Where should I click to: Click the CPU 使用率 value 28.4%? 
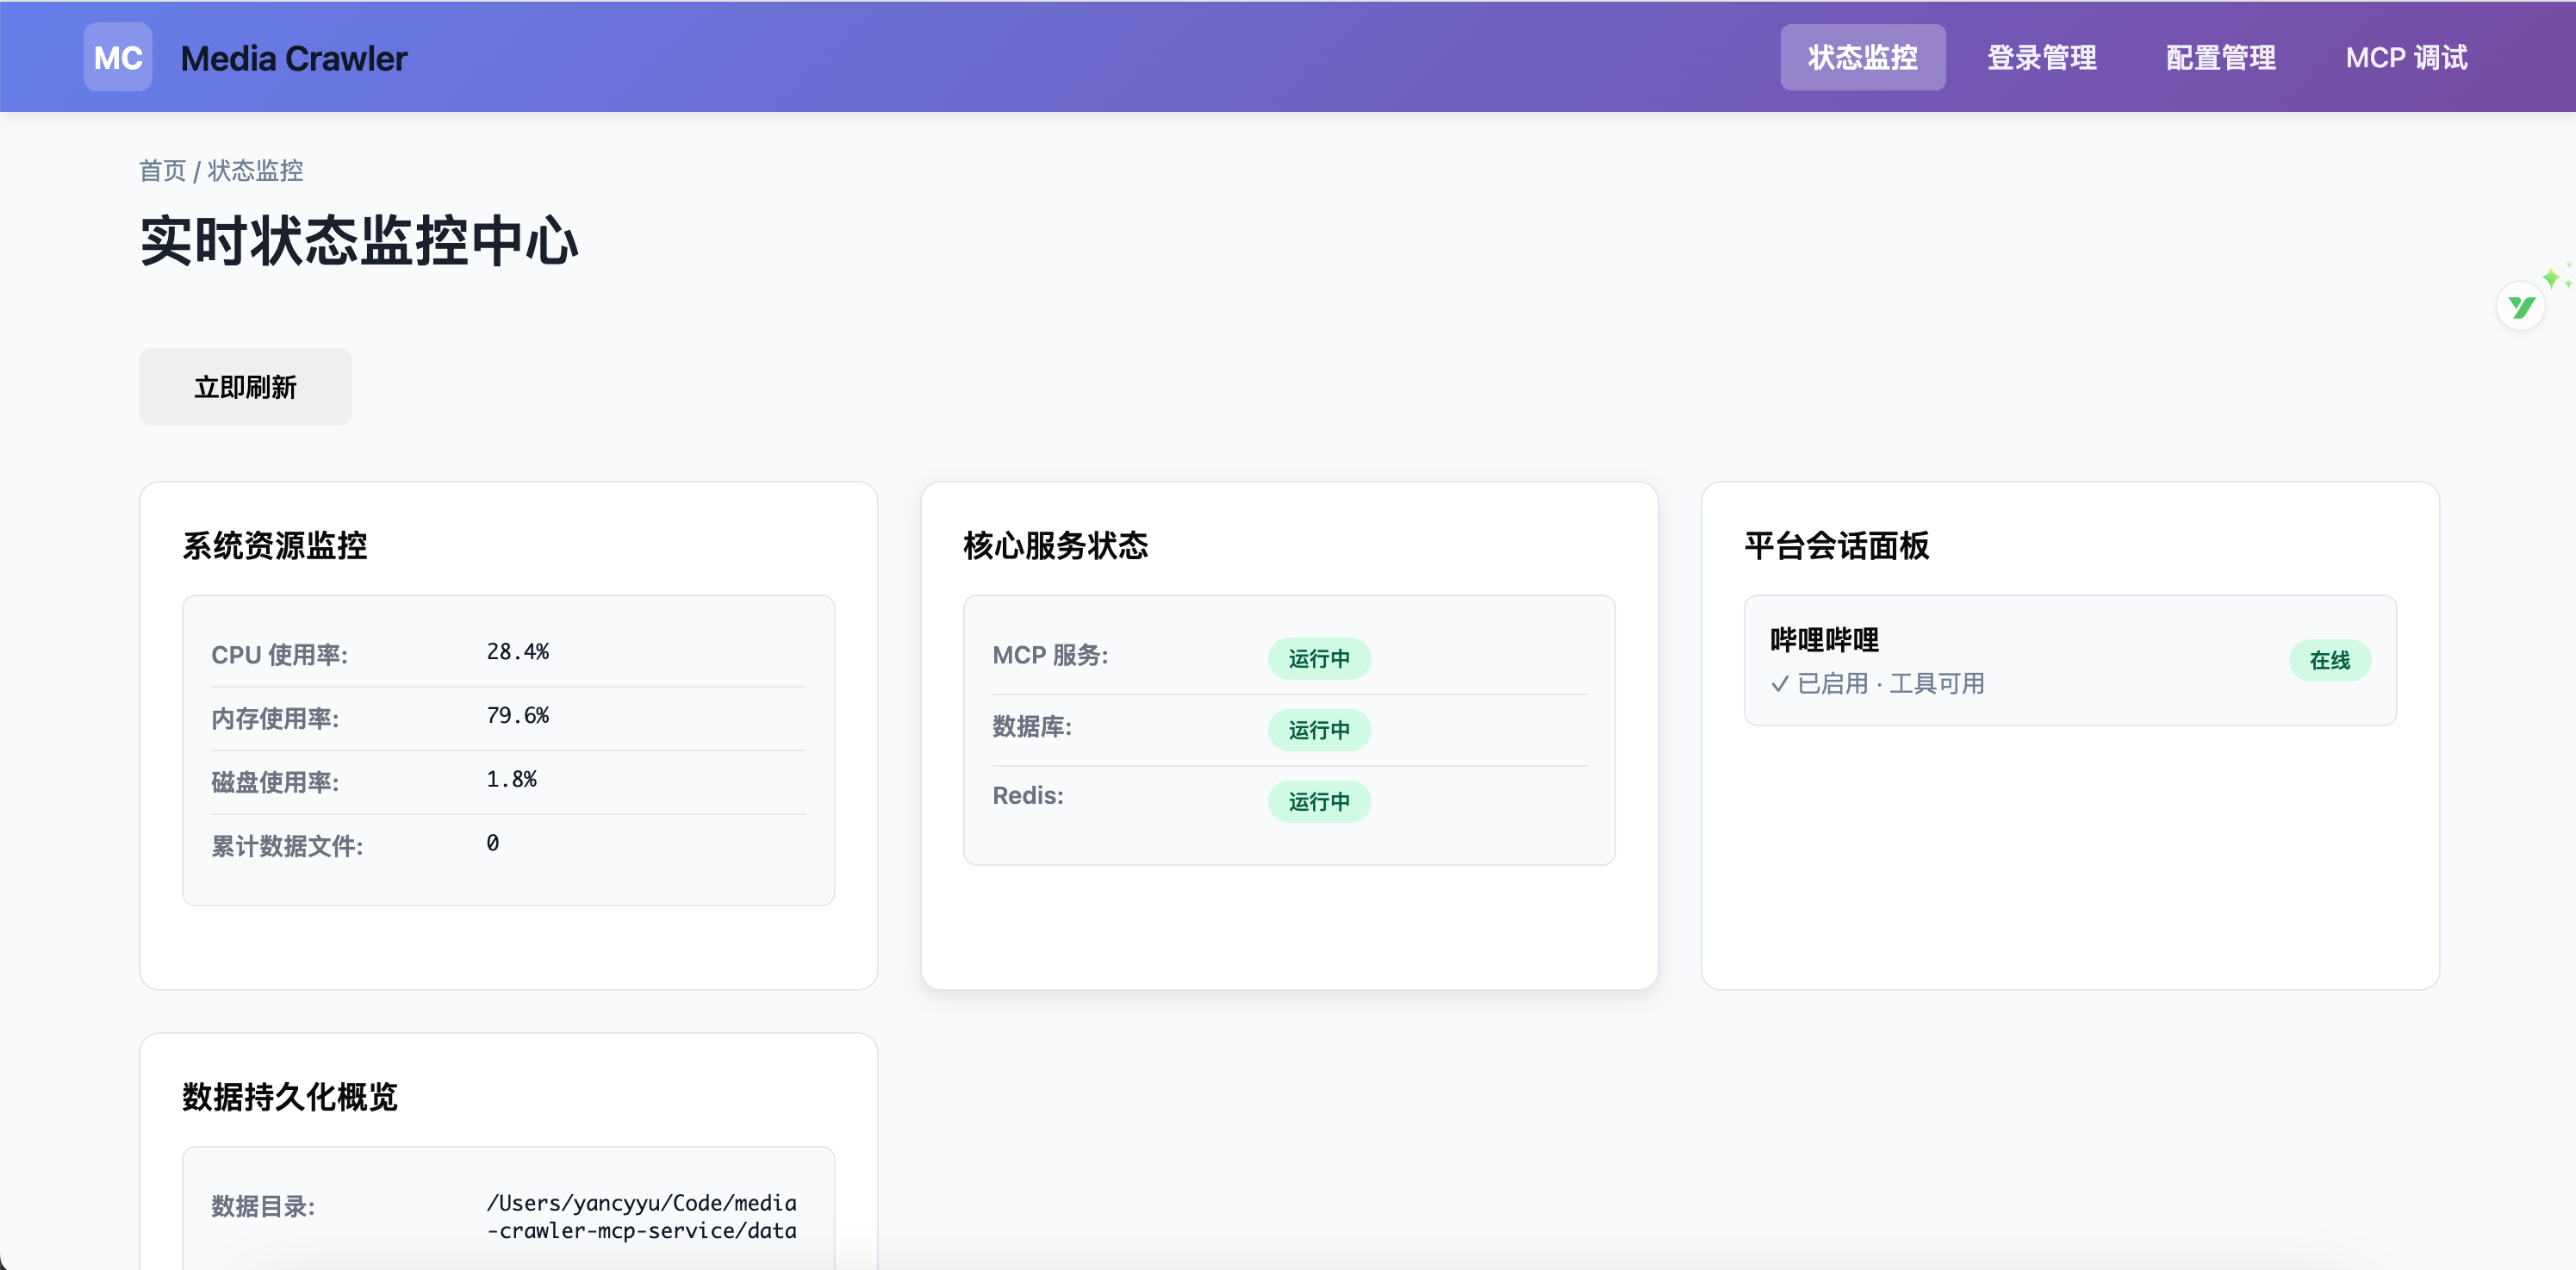pos(517,652)
